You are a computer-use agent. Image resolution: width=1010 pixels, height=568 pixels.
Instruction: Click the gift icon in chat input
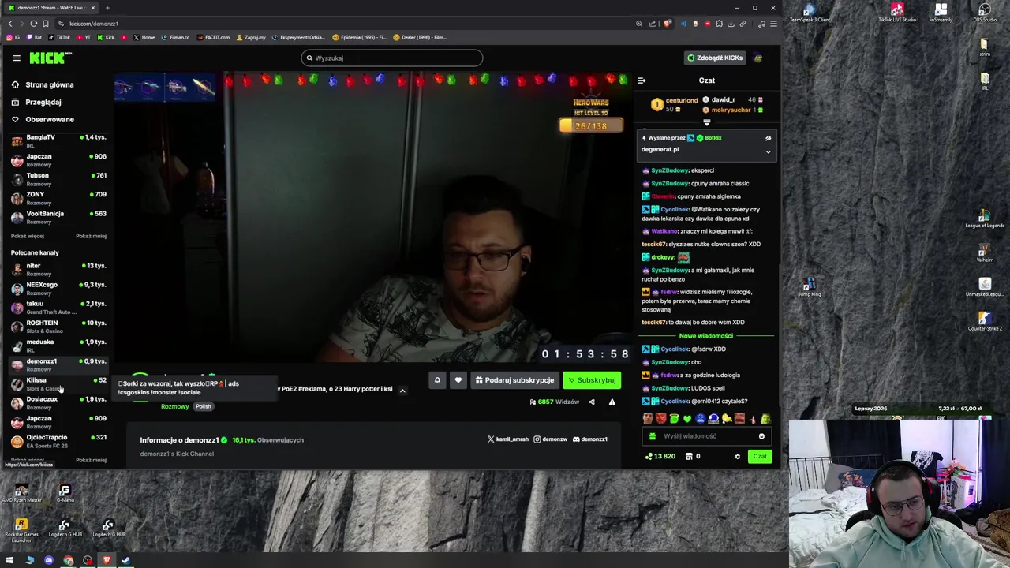click(652, 436)
